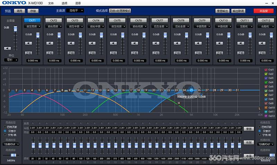
Task: Click the 调用 preset recall button
Action: (19, 11)
